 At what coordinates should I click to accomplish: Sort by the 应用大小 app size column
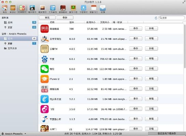[91, 22]
